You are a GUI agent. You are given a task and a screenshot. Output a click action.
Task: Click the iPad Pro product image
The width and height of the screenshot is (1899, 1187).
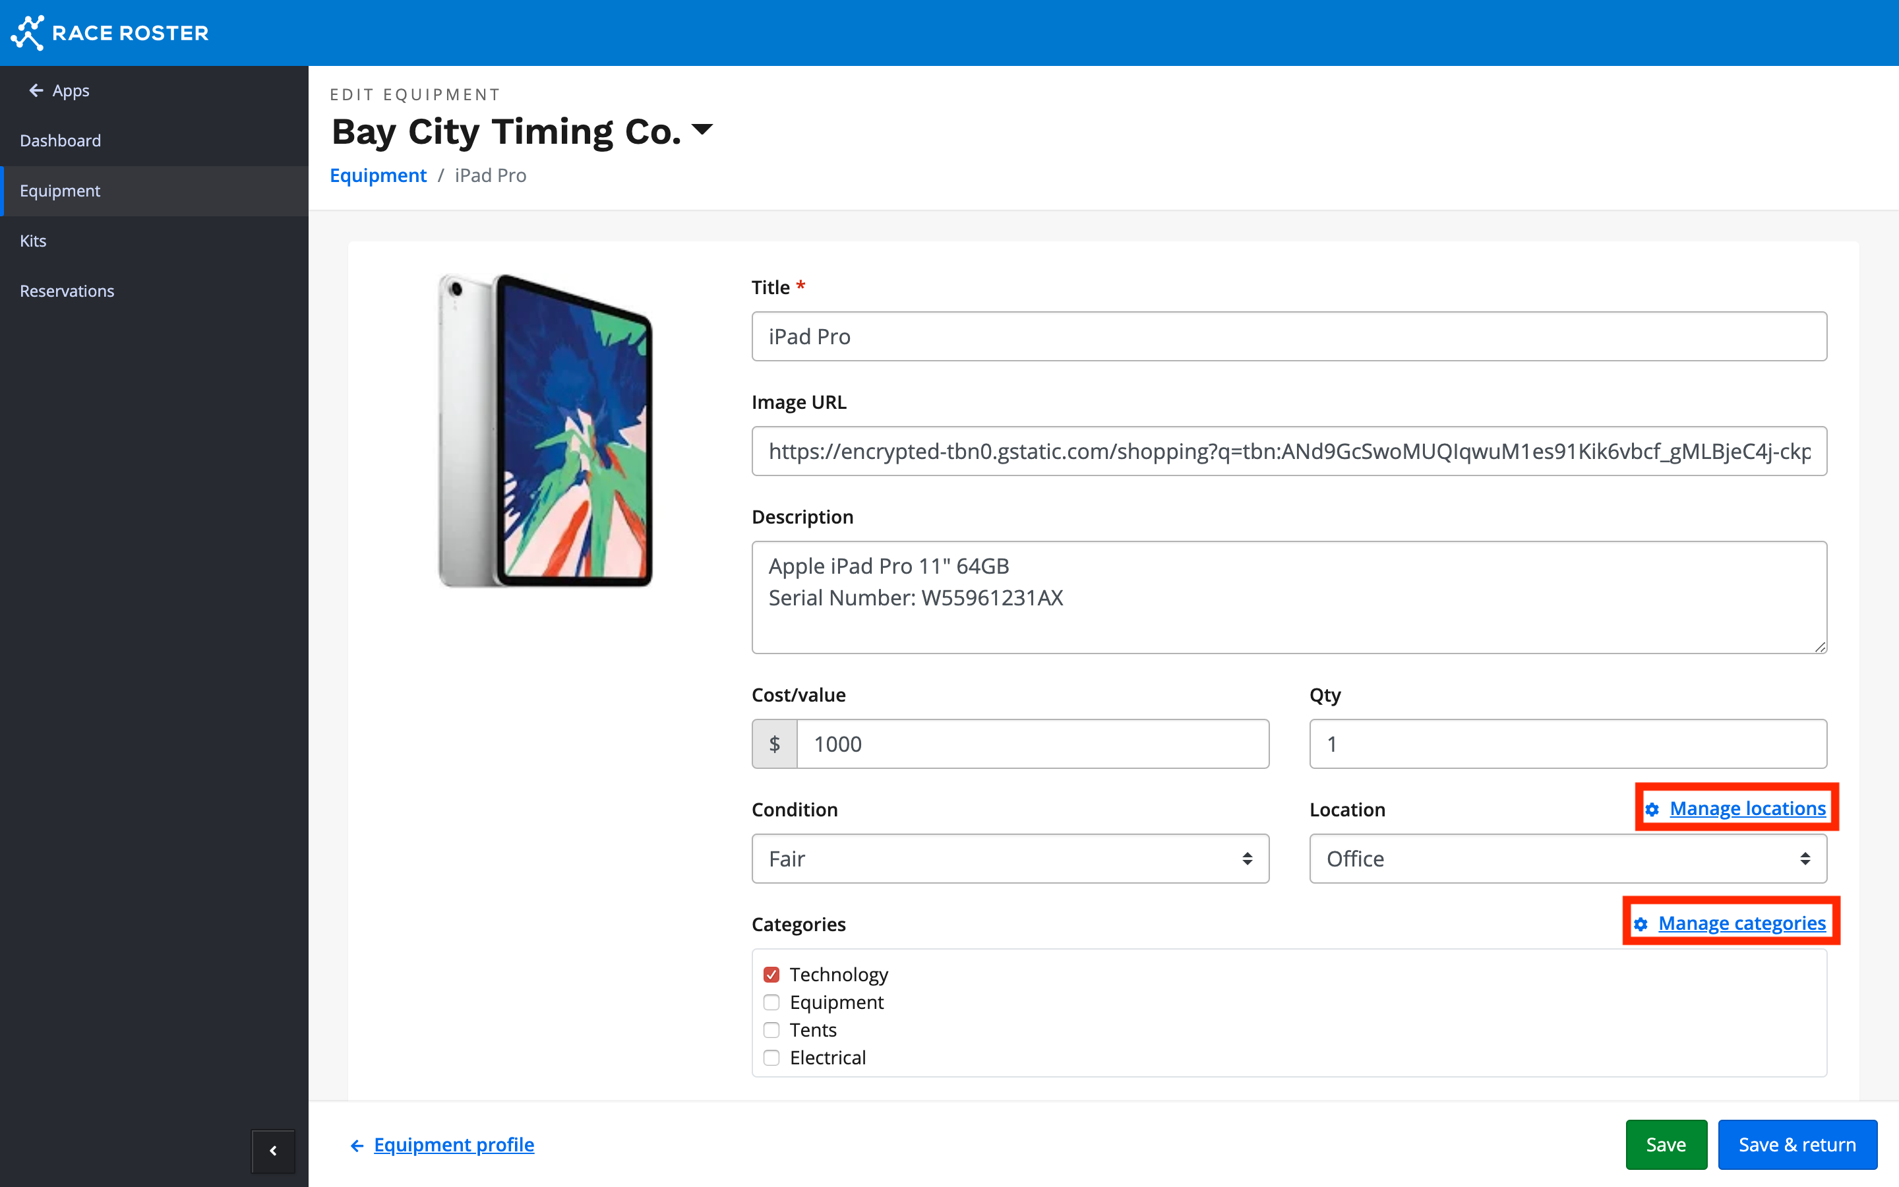pyautogui.click(x=545, y=430)
